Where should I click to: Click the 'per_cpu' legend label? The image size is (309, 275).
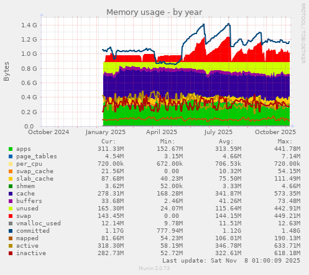point(29,164)
